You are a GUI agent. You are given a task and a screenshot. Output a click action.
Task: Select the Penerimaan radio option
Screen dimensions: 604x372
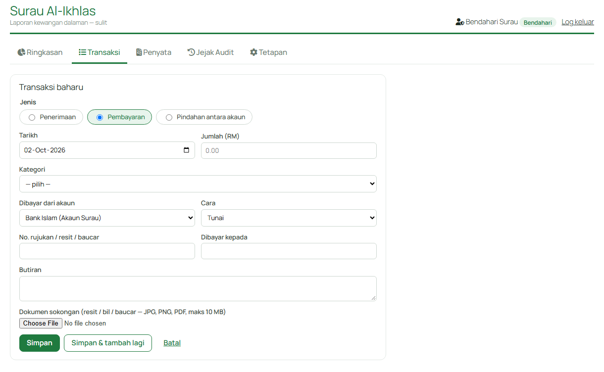click(51, 117)
